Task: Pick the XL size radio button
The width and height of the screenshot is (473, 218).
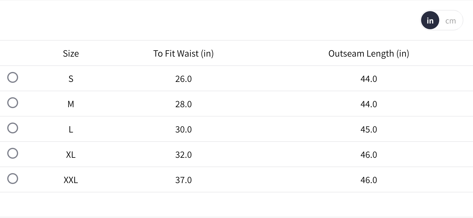Action: pyautogui.click(x=13, y=153)
